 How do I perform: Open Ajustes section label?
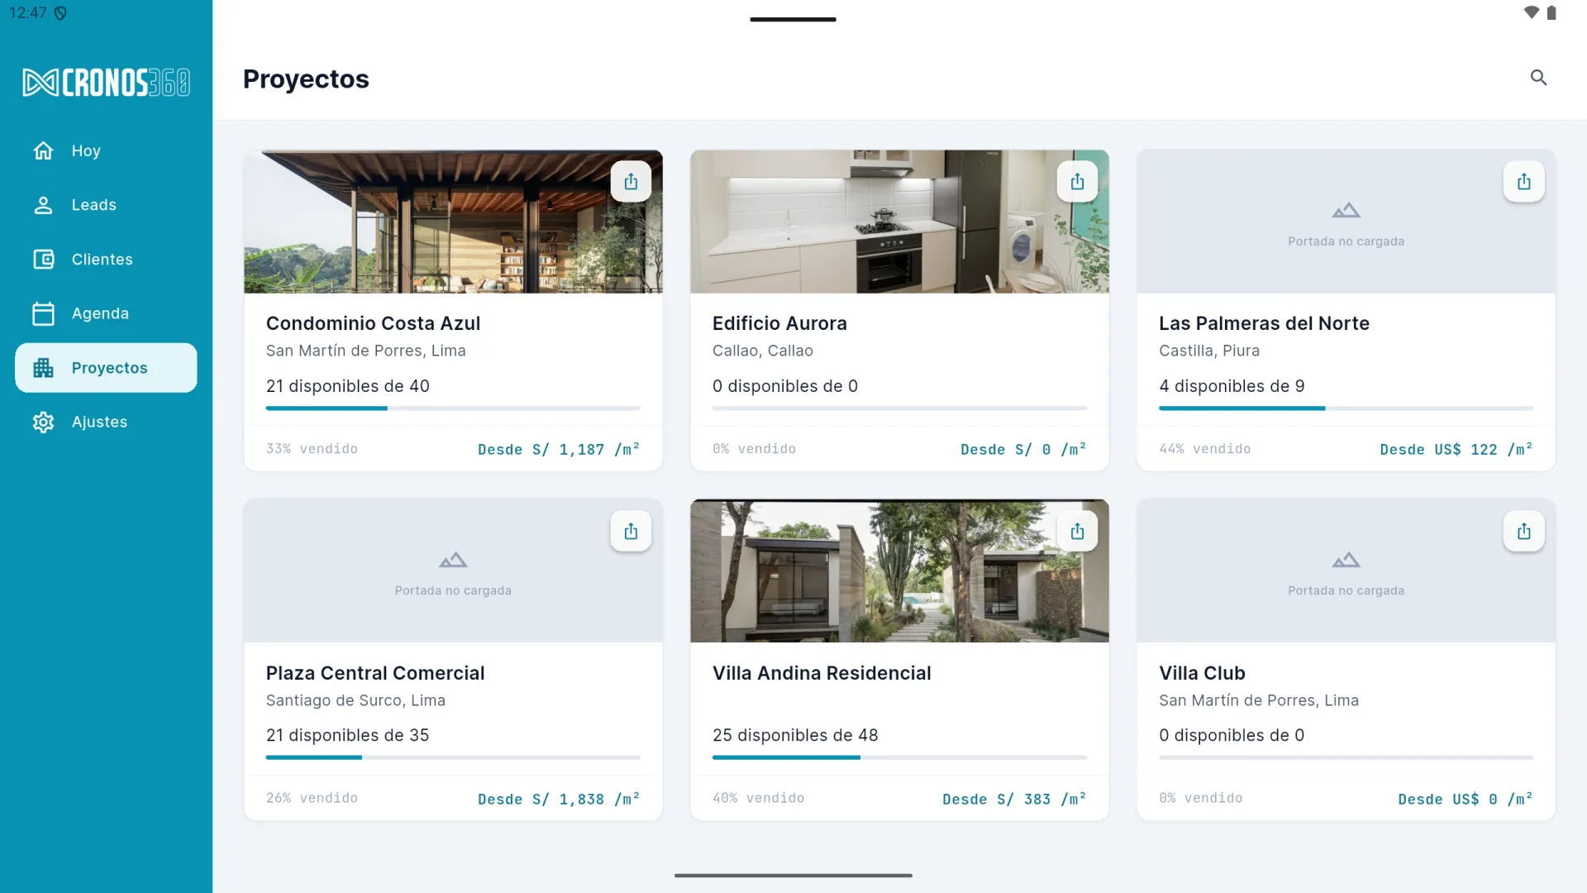tap(99, 422)
